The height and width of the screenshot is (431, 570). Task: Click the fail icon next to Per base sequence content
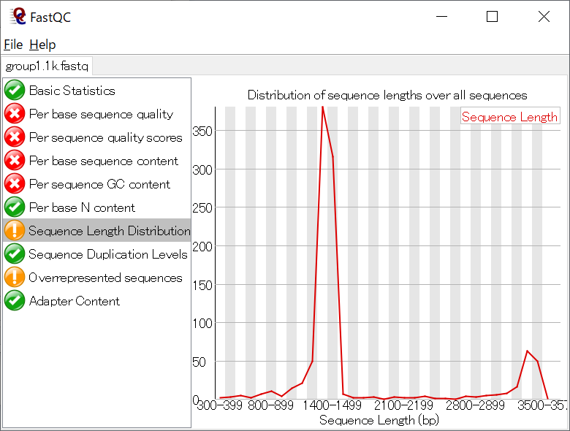tap(15, 160)
